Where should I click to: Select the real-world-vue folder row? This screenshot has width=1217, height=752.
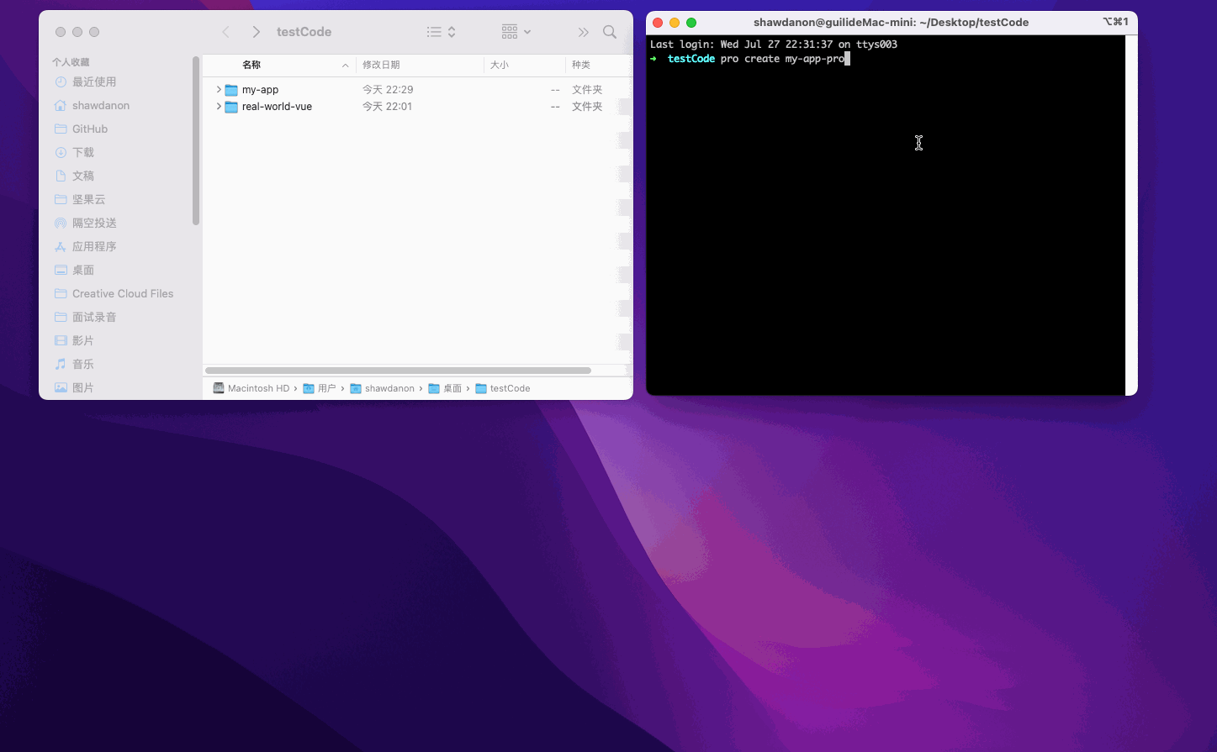(x=277, y=107)
